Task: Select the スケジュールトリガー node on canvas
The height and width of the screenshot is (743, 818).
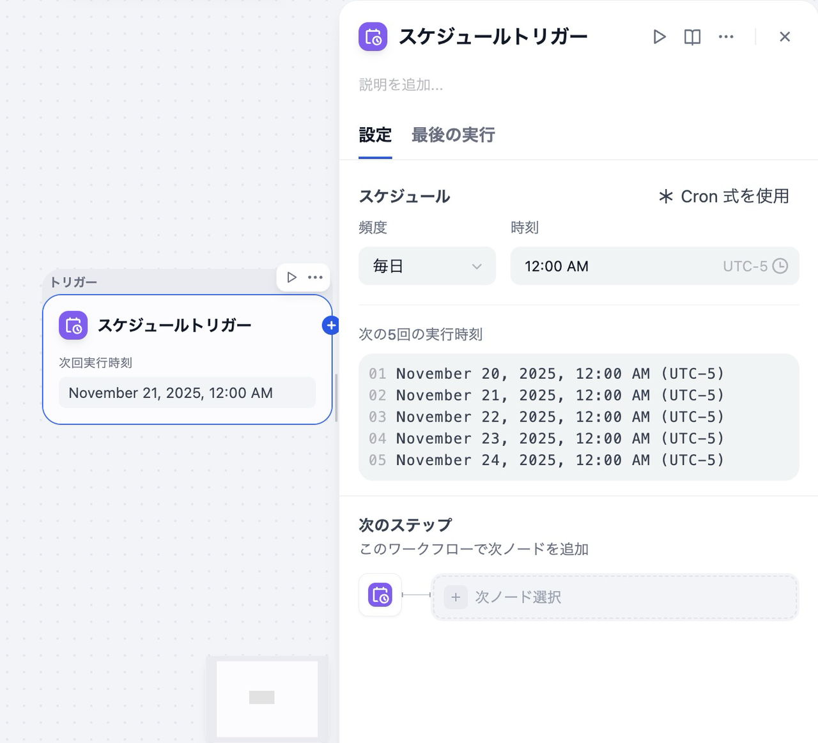Action: click(187, 359)
